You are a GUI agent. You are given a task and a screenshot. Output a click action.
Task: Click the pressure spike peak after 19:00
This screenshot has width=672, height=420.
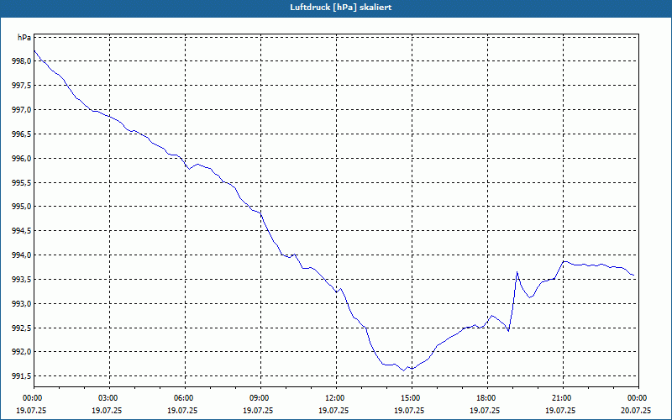pyautogui.click(x=517, y=271)
